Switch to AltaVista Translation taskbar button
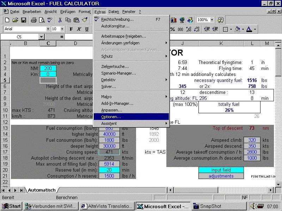Image resolution: width=282 pixels, height=211 pixels. (x=107, y=206)
